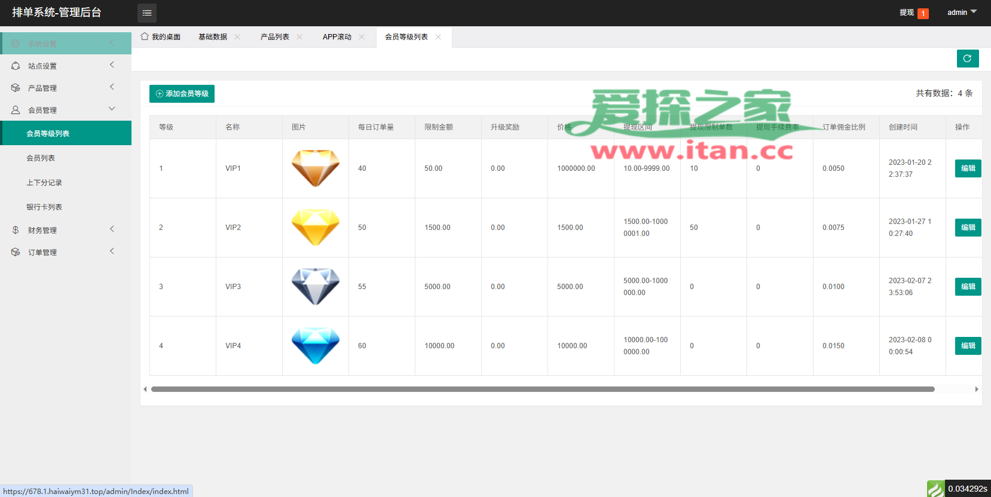Click the VIP4 blue diamond image

(316, 345)
